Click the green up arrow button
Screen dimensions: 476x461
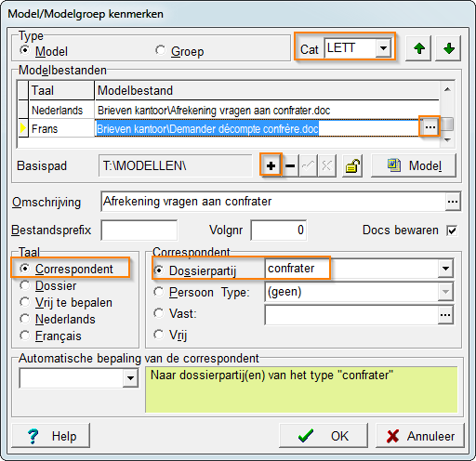(x=419, y=48)
